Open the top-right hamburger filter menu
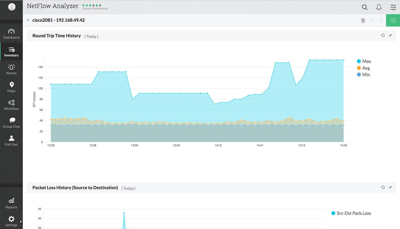 pos(393,7)
